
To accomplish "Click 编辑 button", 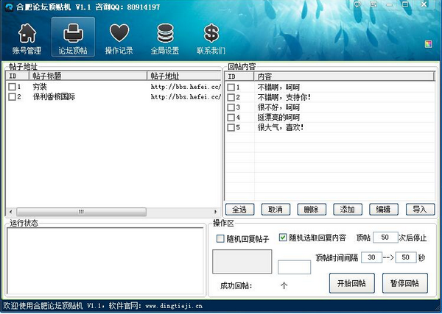I will tap(384, 210).
